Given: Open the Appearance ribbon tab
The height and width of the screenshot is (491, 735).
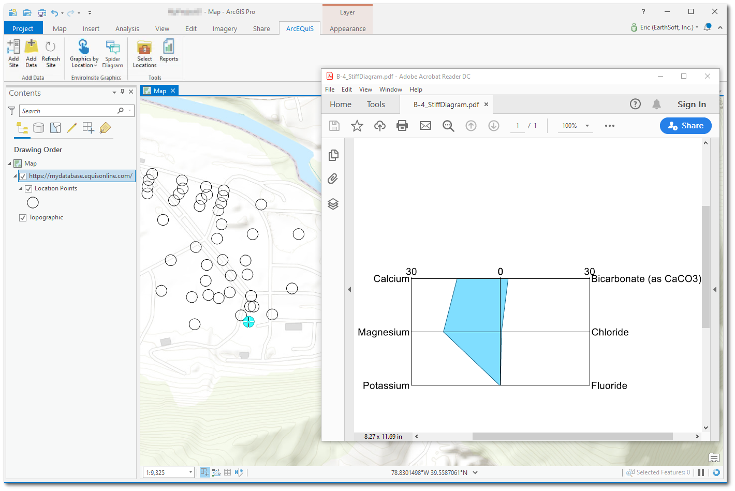Looking at the screenshot, I should tap(348, 28).
